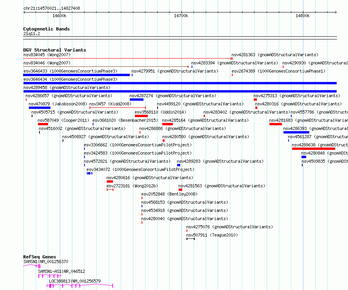Image resolution: width=348 pixels, height=290 pixels.
Task: Select the nsv4557786 variant label
Action: click(x=319, y=112)
